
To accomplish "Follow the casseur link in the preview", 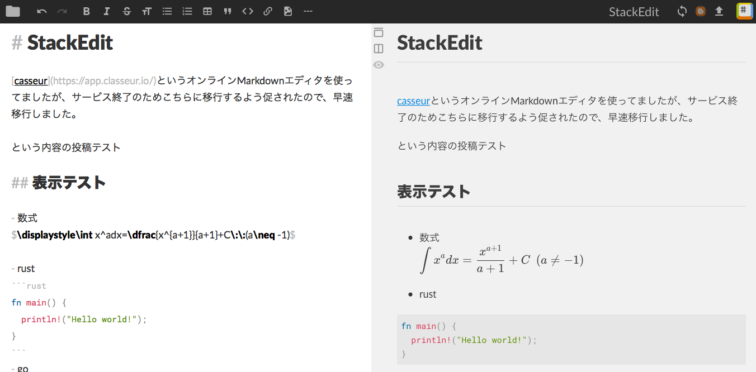I will click(413, 101).
